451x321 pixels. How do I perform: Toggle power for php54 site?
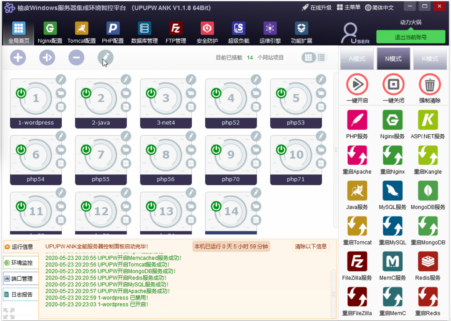pos(21,150)
